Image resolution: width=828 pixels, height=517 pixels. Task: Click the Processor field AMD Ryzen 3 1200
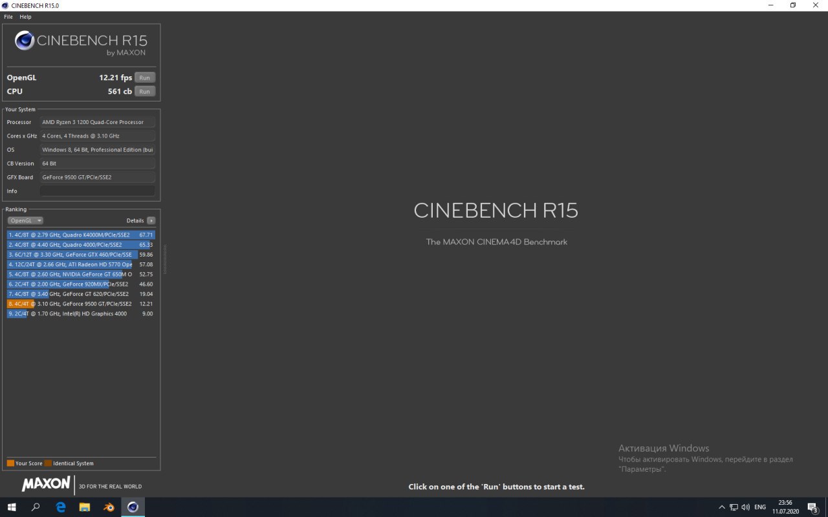tap(97, 122)
